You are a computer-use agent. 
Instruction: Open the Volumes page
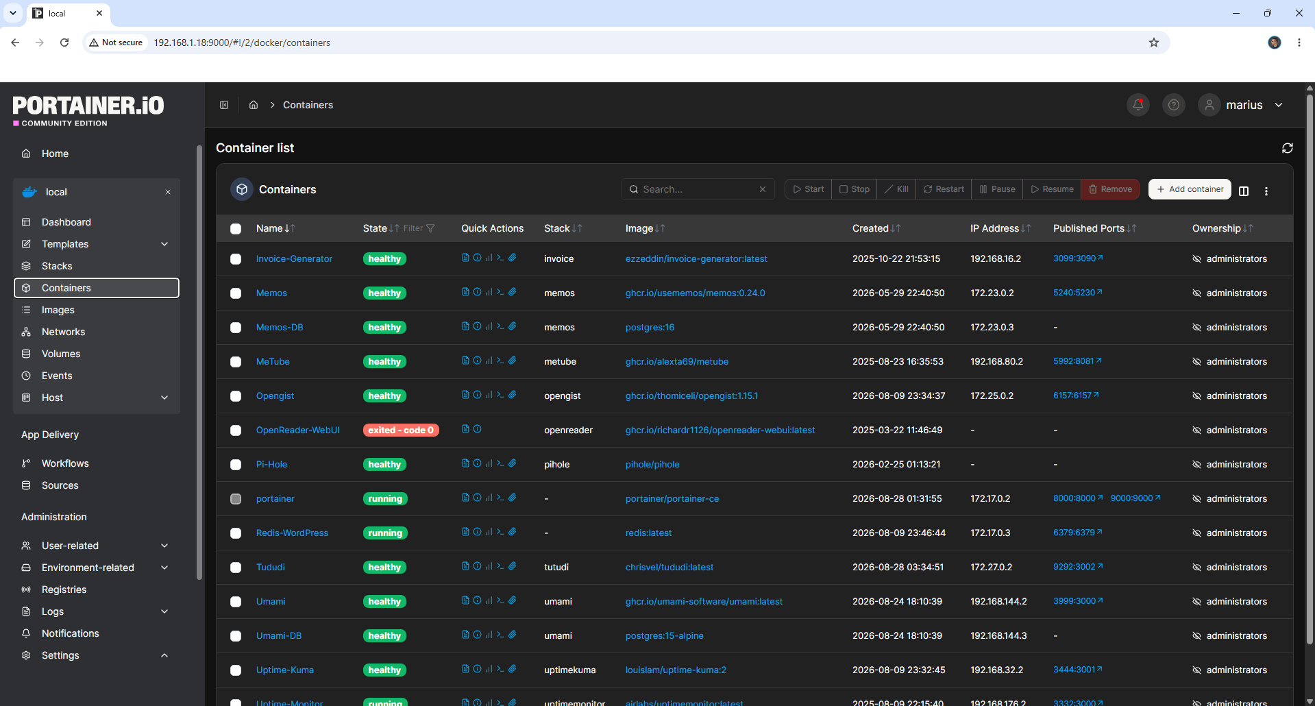(x=61, y=354)
